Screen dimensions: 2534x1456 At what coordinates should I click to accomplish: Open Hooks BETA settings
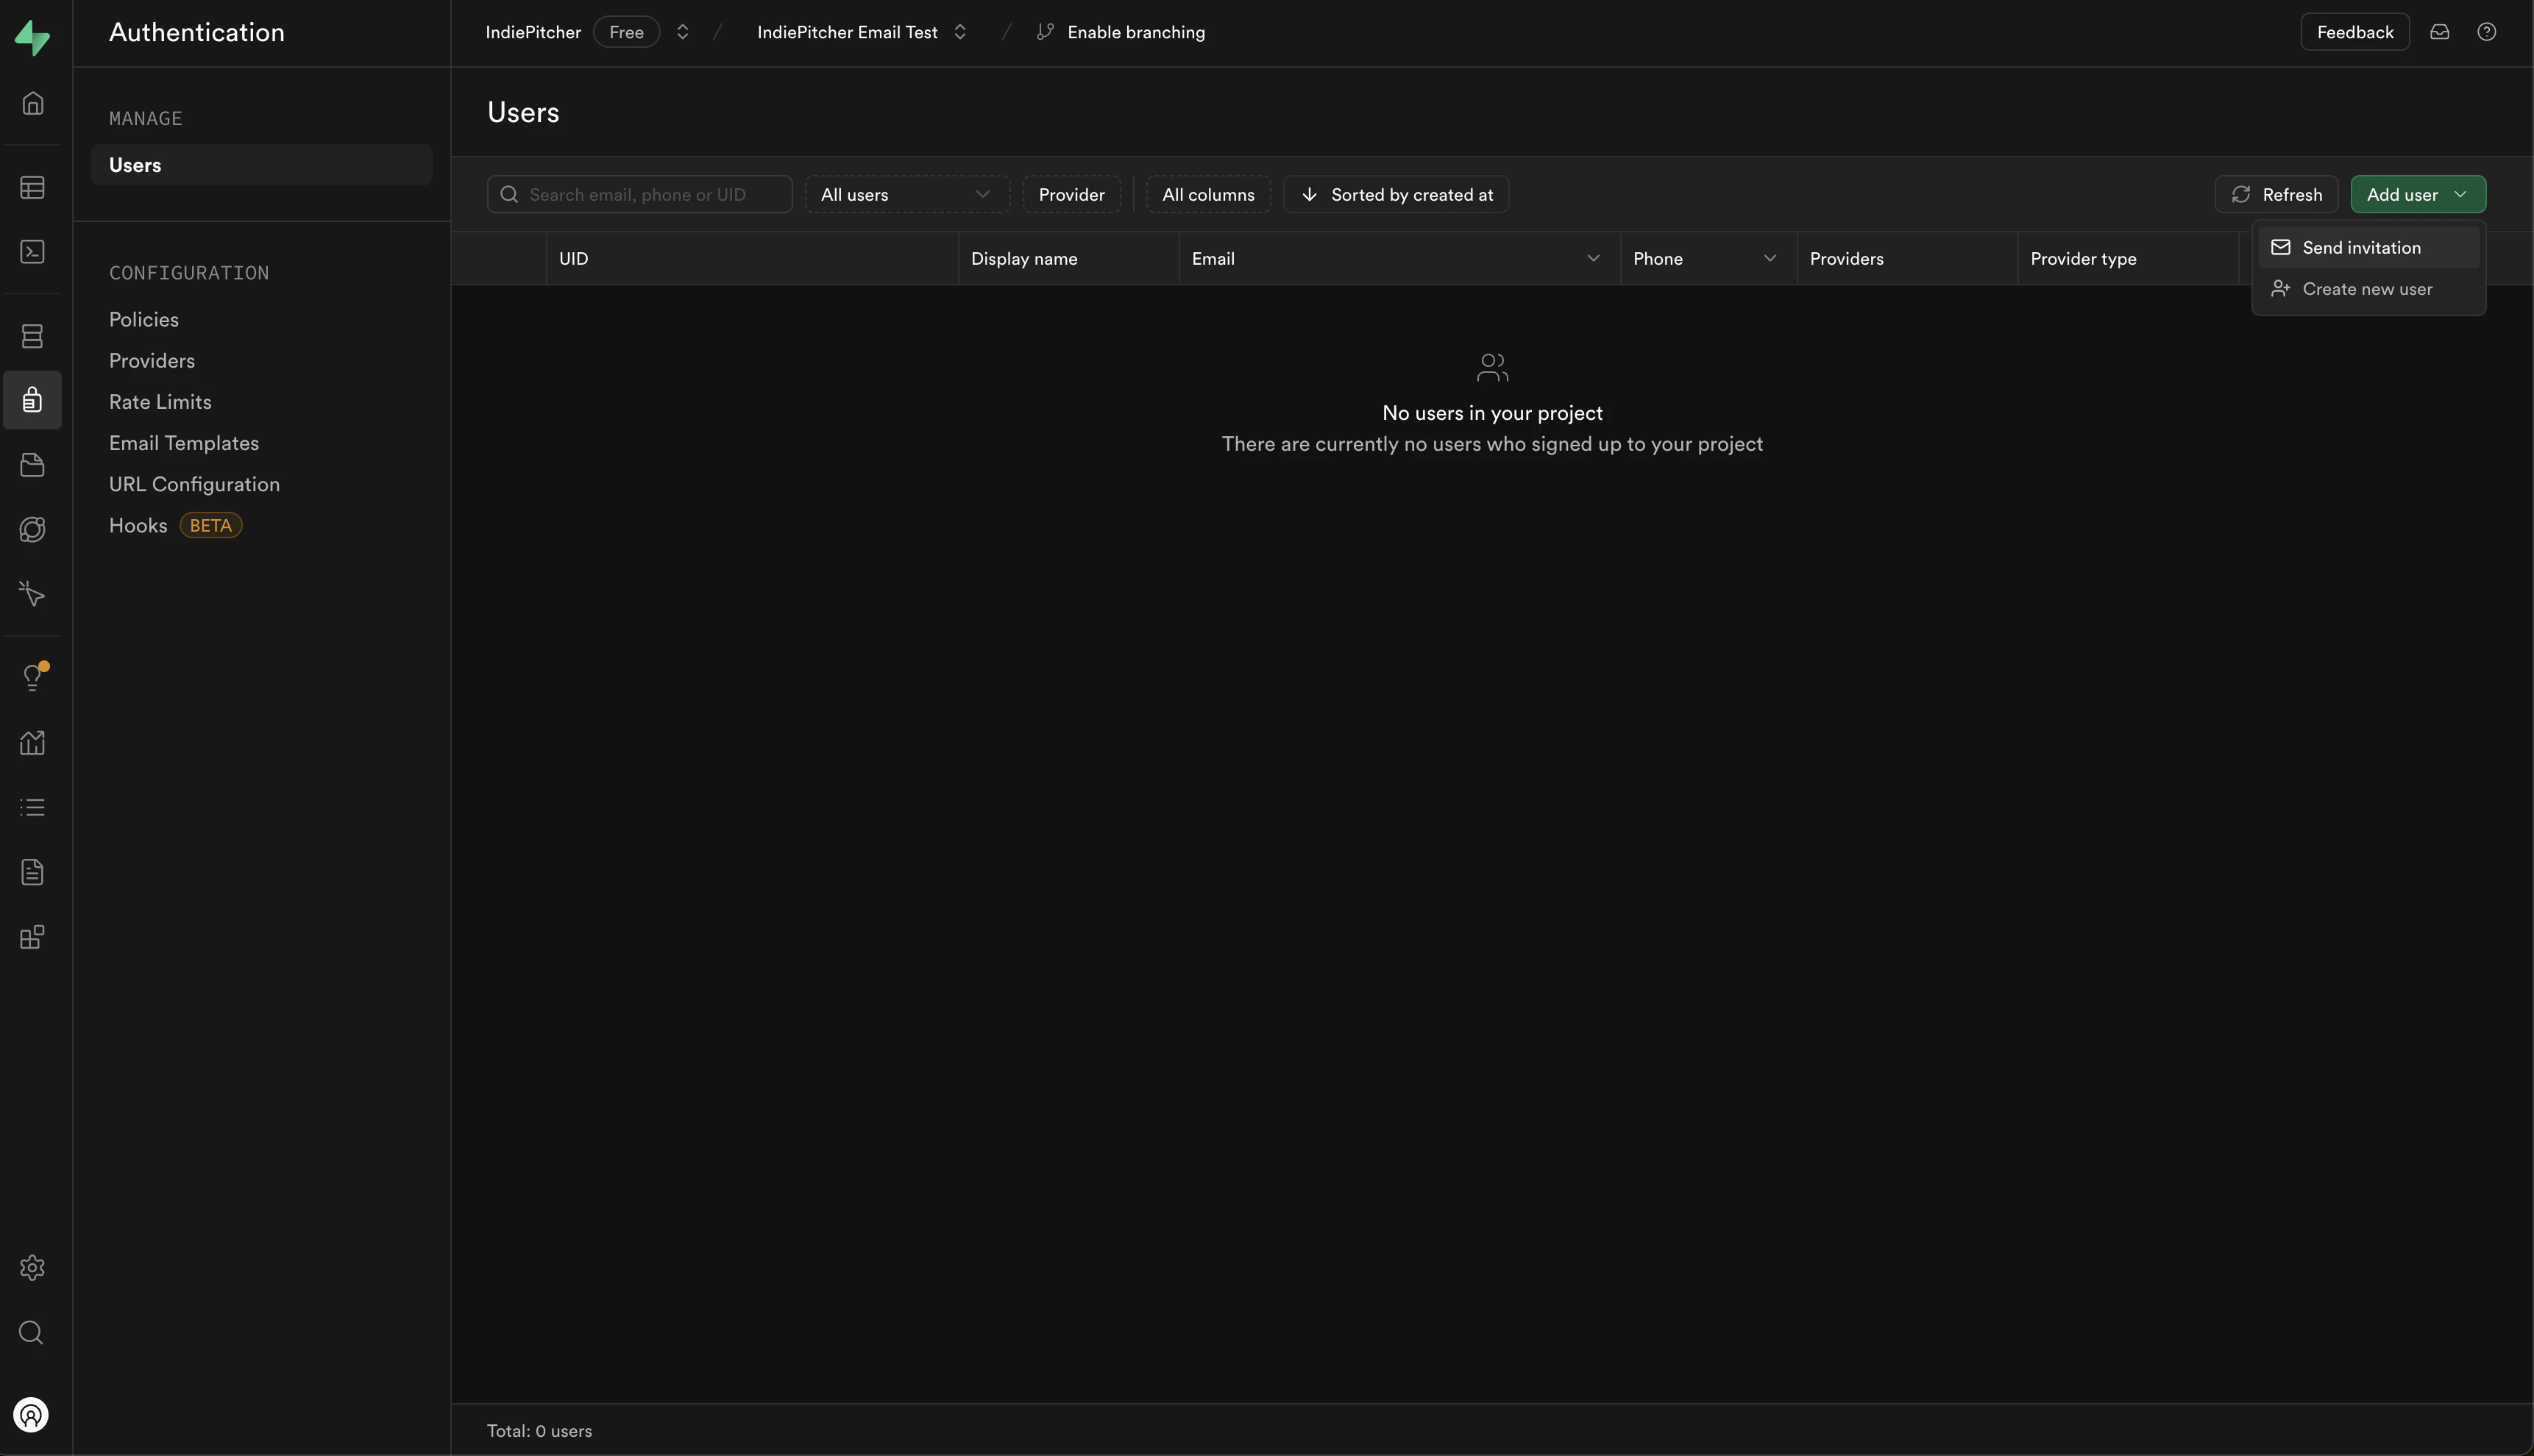pyautogui.click(x=175, y=525)
